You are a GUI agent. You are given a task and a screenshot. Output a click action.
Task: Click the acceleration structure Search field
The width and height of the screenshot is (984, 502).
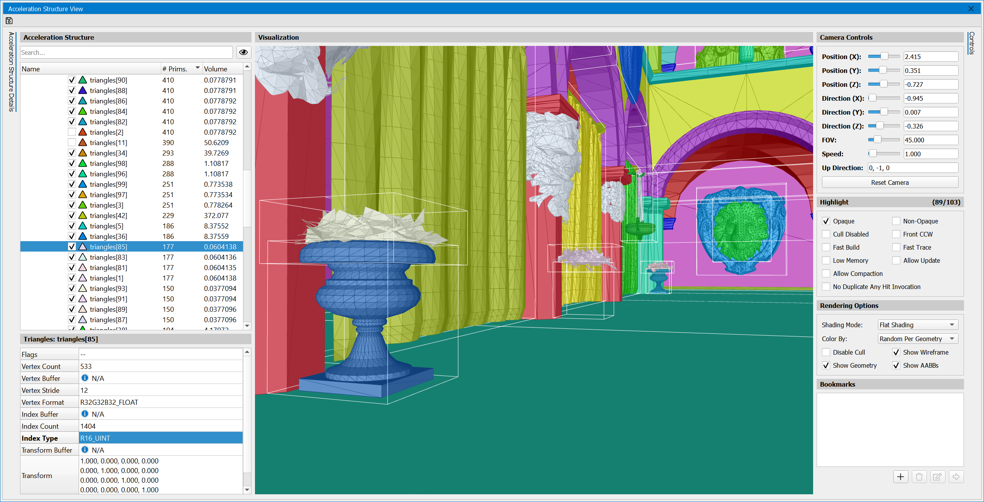point(126,52)
